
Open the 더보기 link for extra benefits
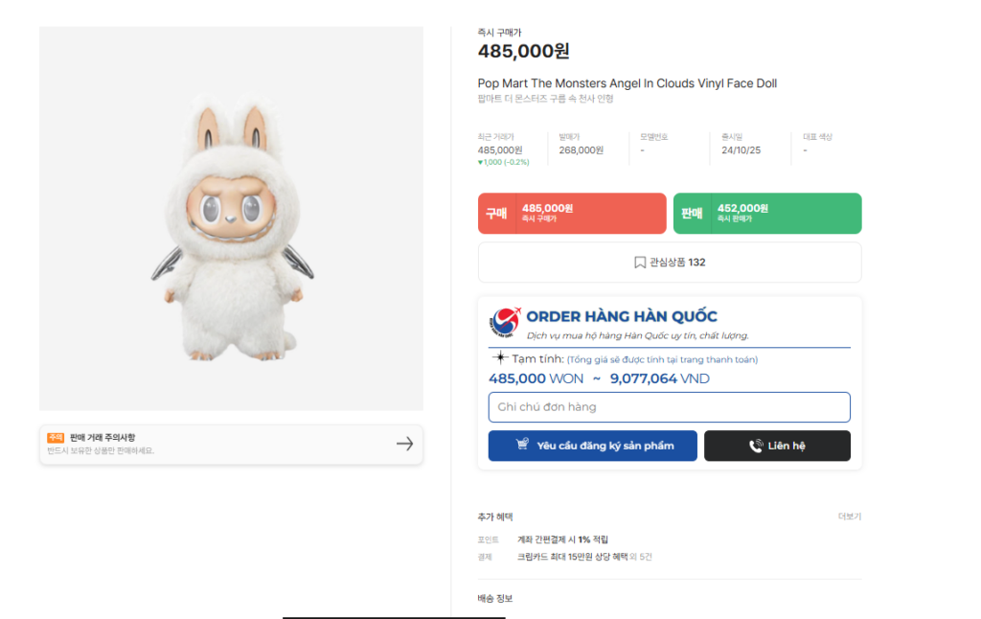pyautogui.click(x=849, y=516)
